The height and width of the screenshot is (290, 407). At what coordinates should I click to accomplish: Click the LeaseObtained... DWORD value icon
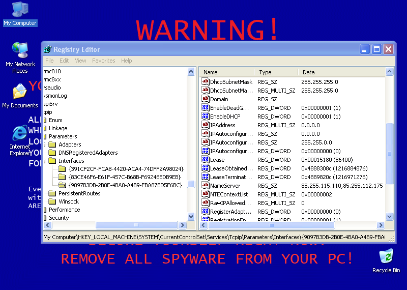click(x=206, y=168)
